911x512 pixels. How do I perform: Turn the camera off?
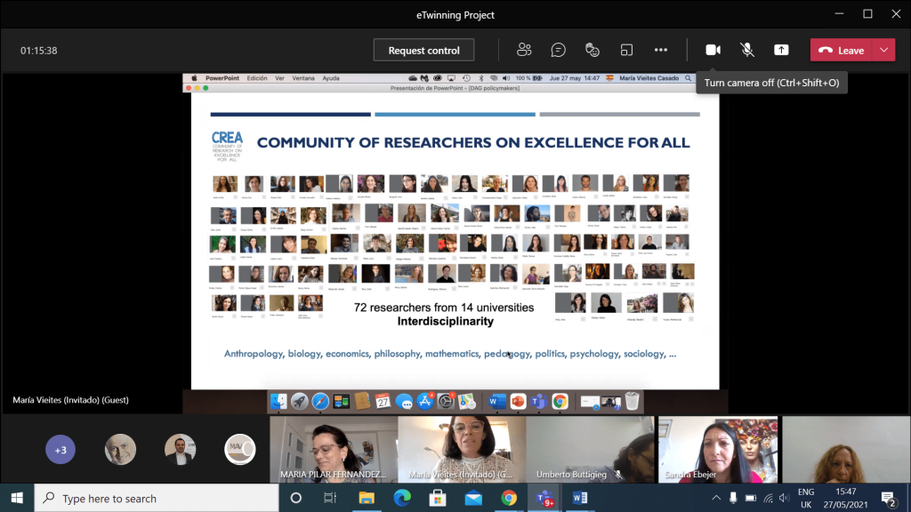[x=713, y=50]
